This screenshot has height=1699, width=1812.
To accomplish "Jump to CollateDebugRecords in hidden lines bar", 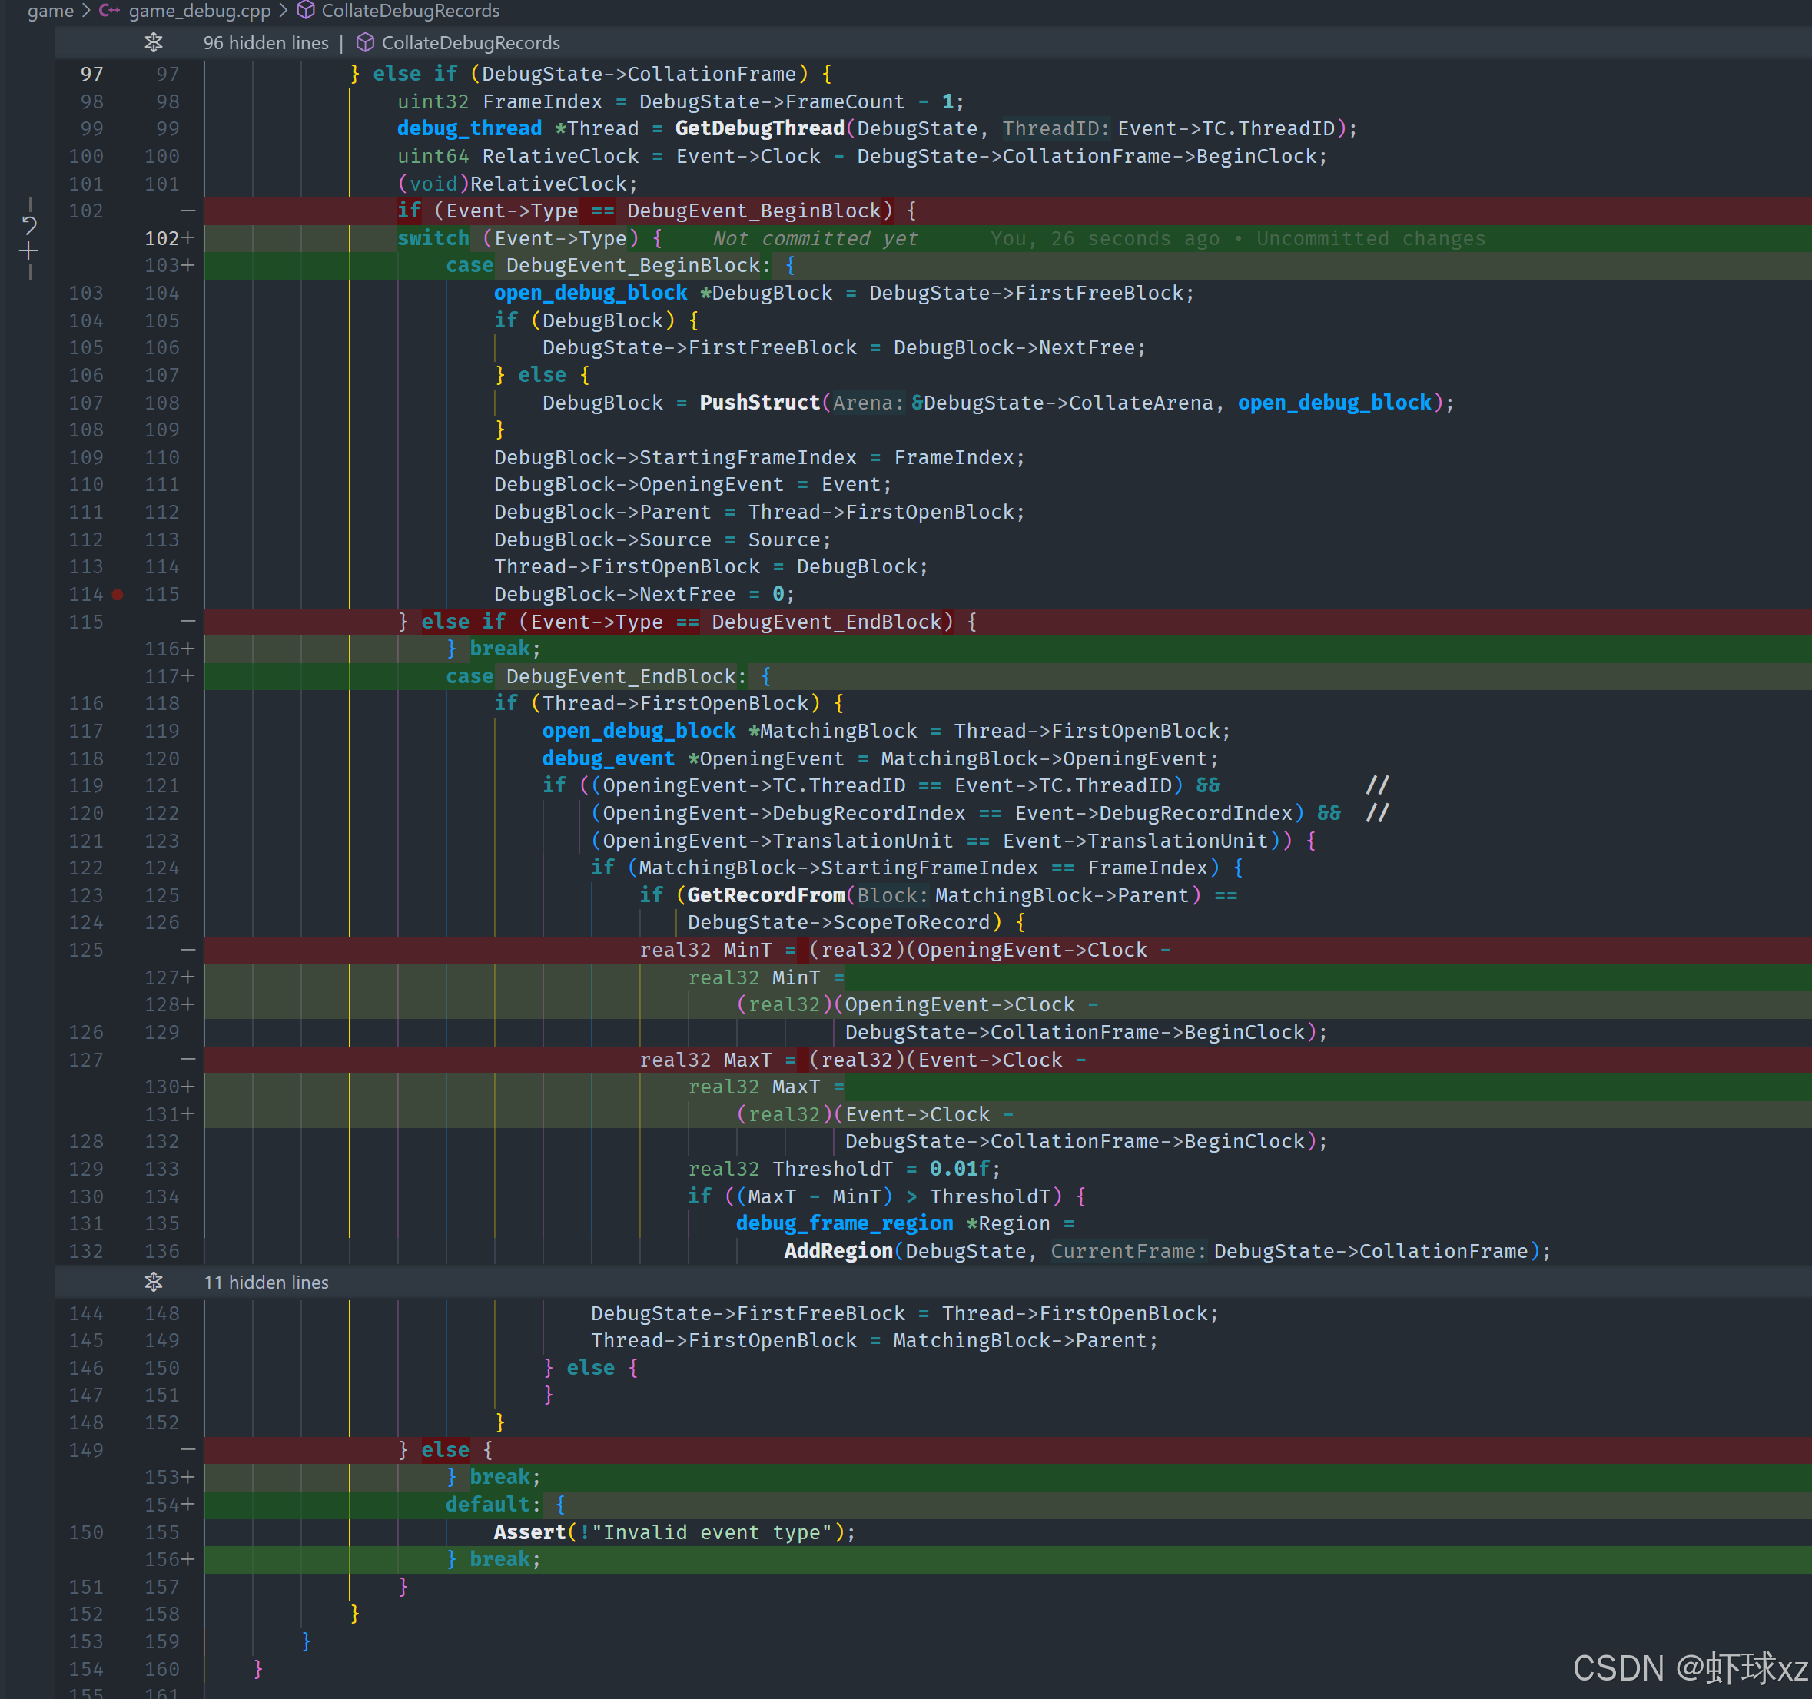I will pos(470,43).
